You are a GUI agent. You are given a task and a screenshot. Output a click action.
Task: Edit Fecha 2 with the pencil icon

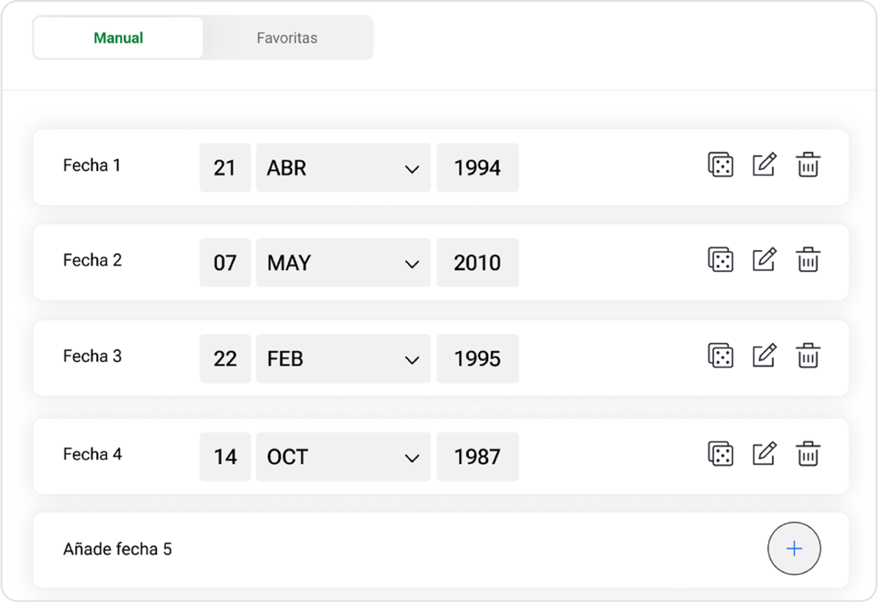(764, 260)
